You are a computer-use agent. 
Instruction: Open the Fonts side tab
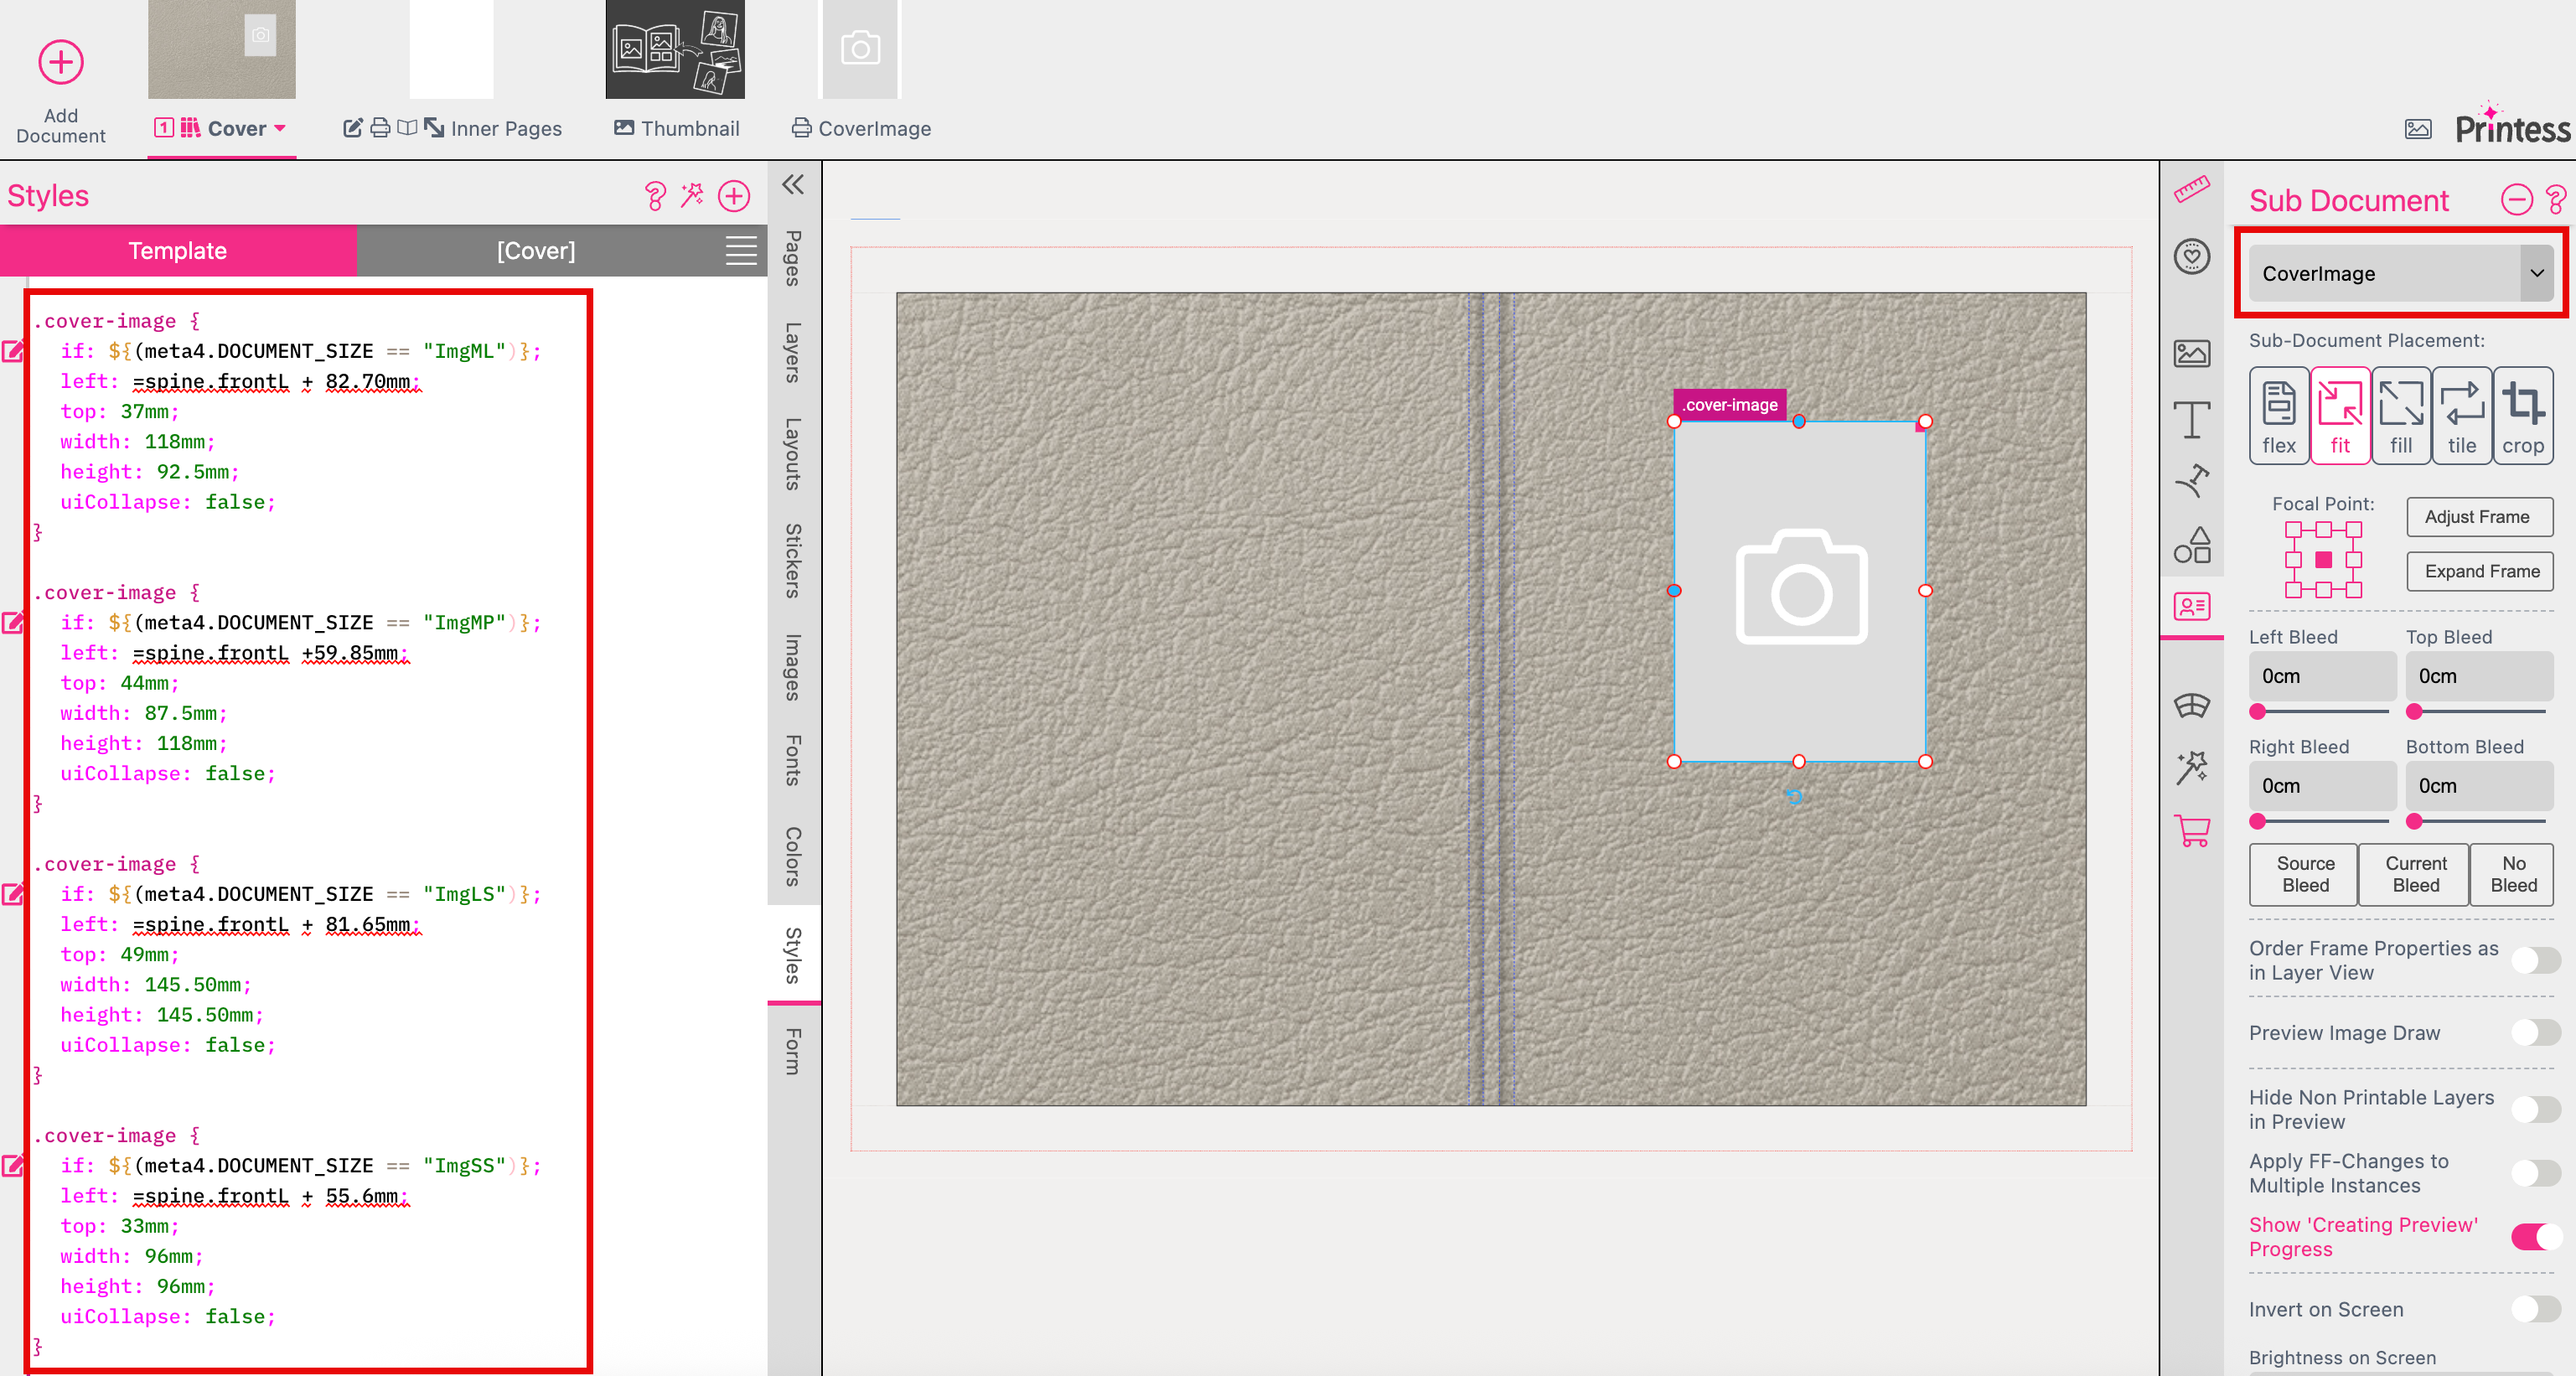tap(793, 760)
